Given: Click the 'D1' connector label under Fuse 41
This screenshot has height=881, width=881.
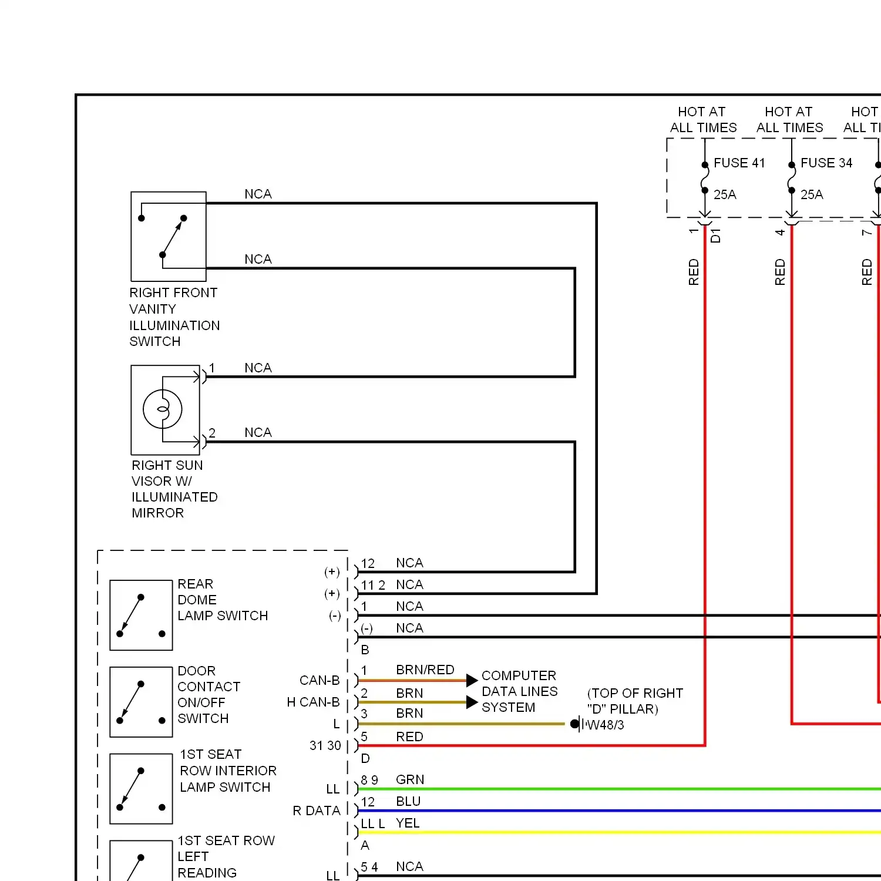Looking at the screenshot, I should [x=715, y=236].
